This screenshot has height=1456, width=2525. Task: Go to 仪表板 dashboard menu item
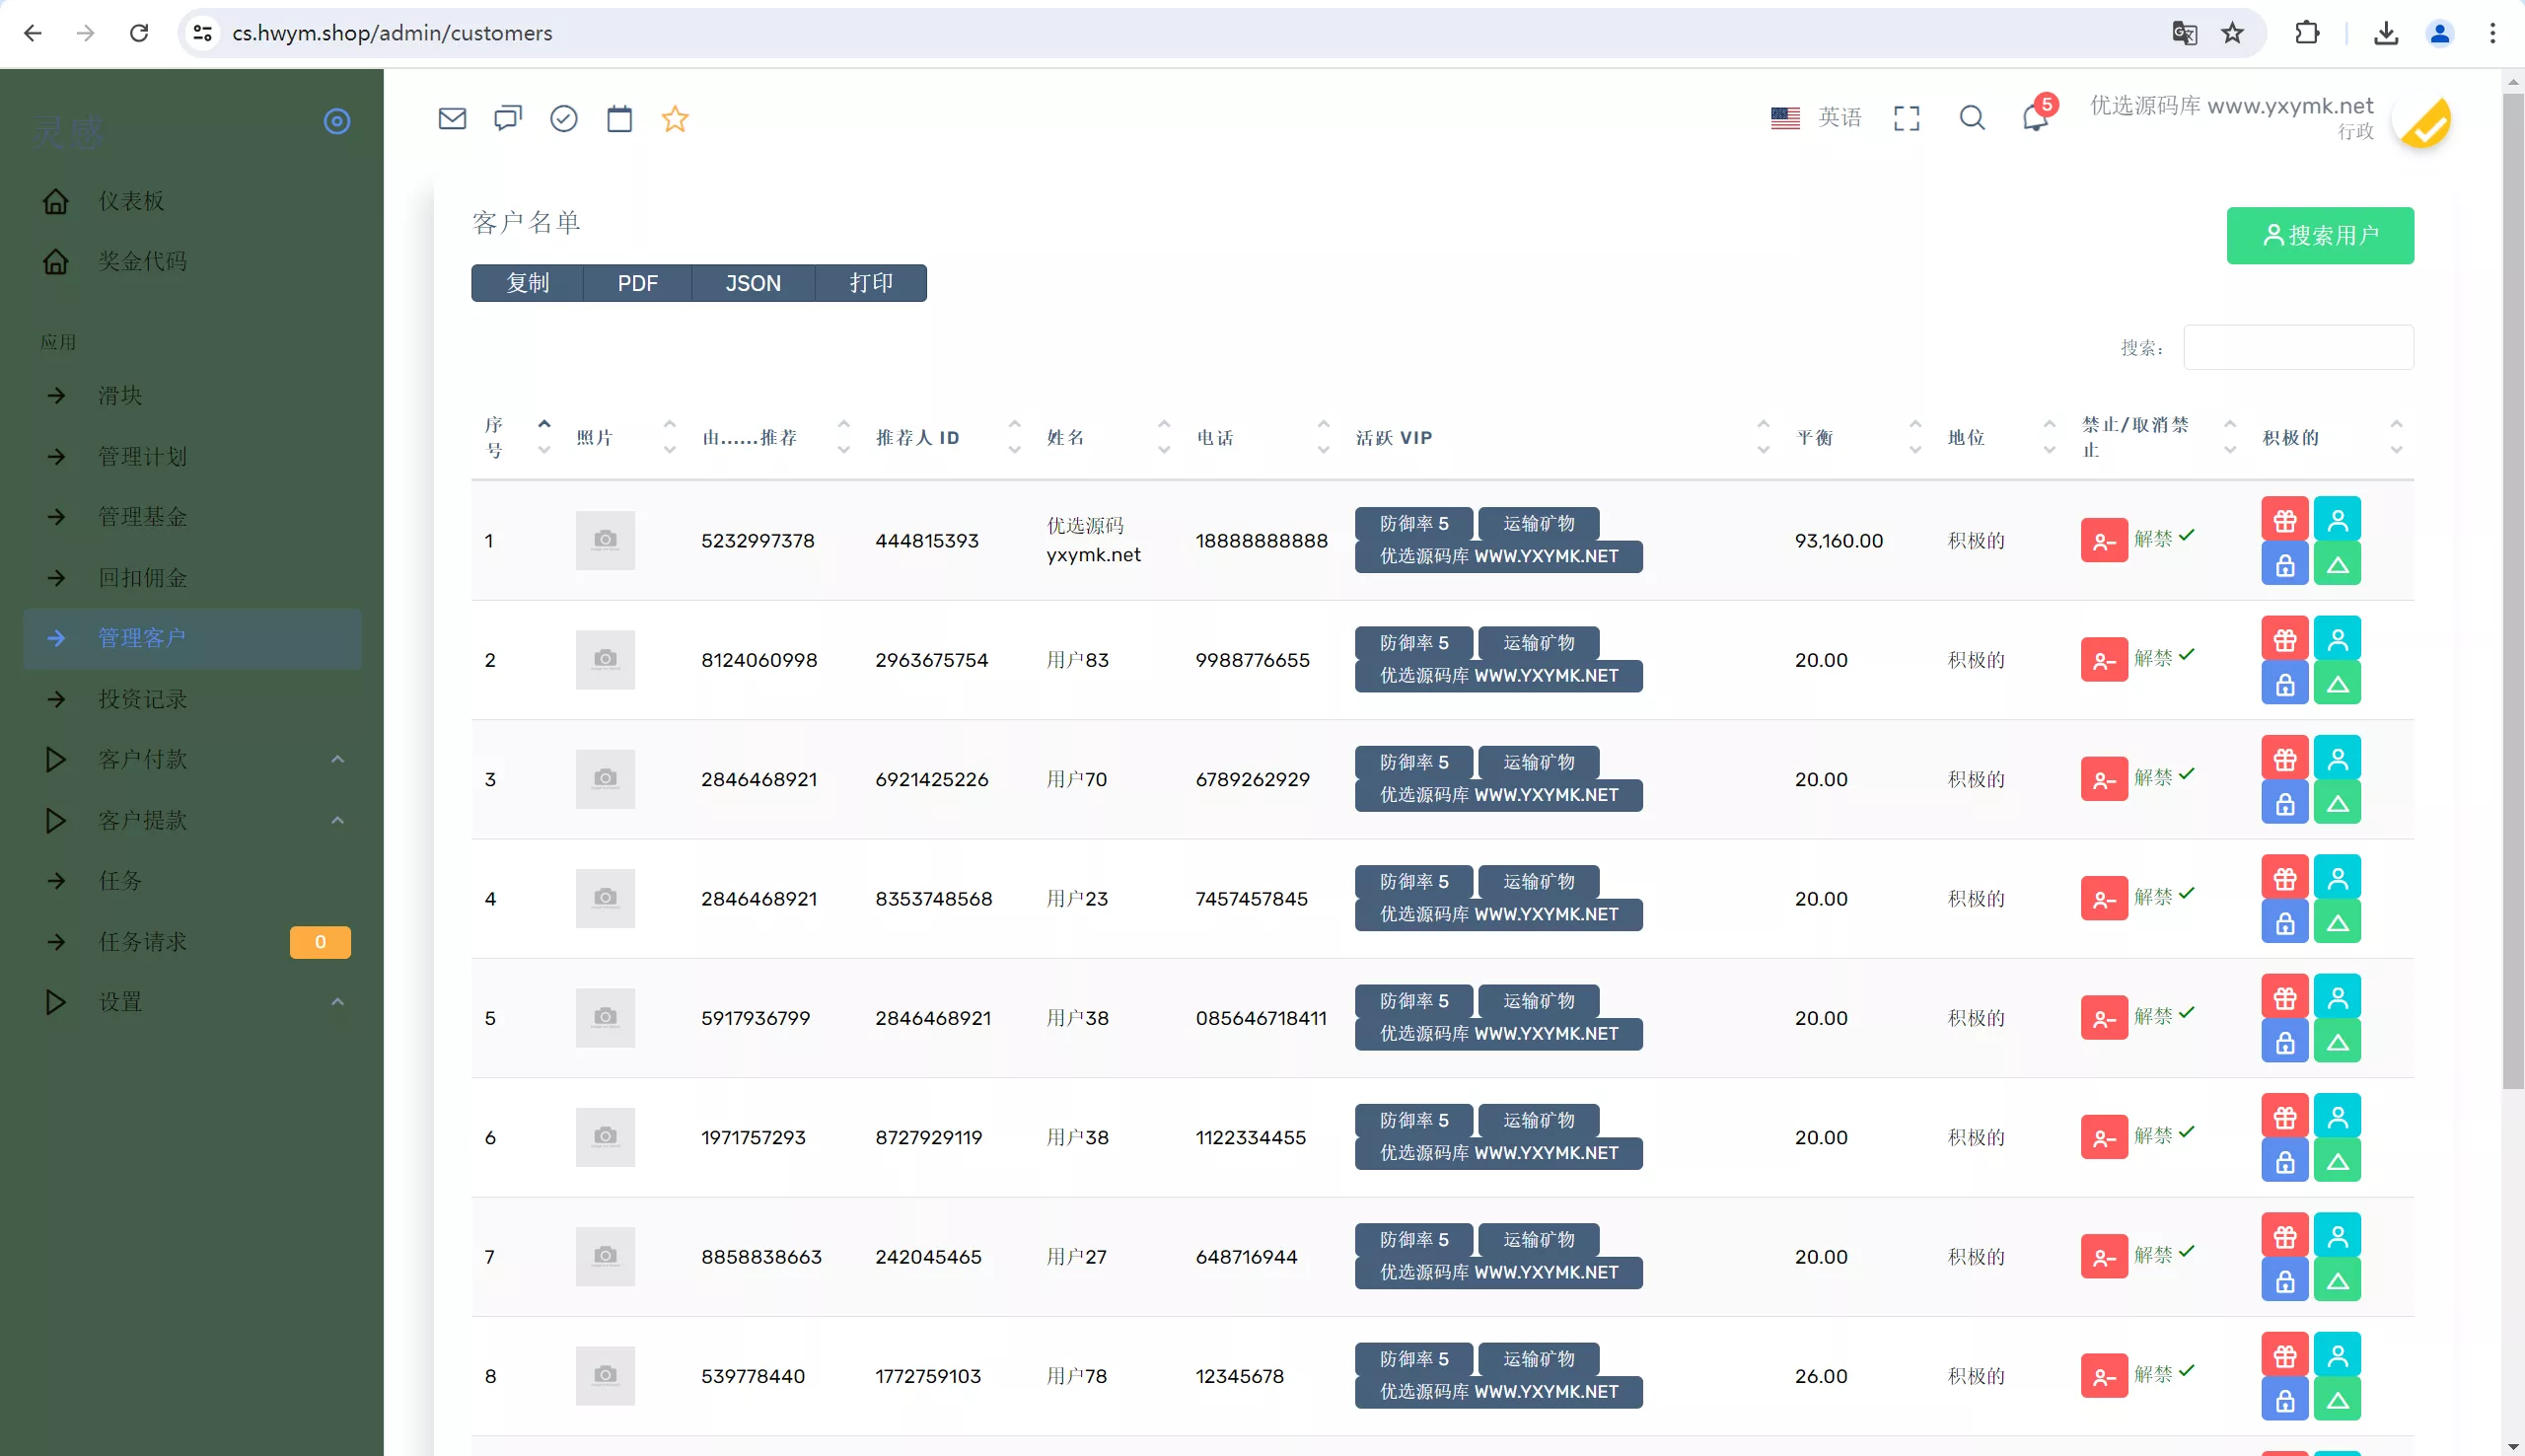coord(131,201)
